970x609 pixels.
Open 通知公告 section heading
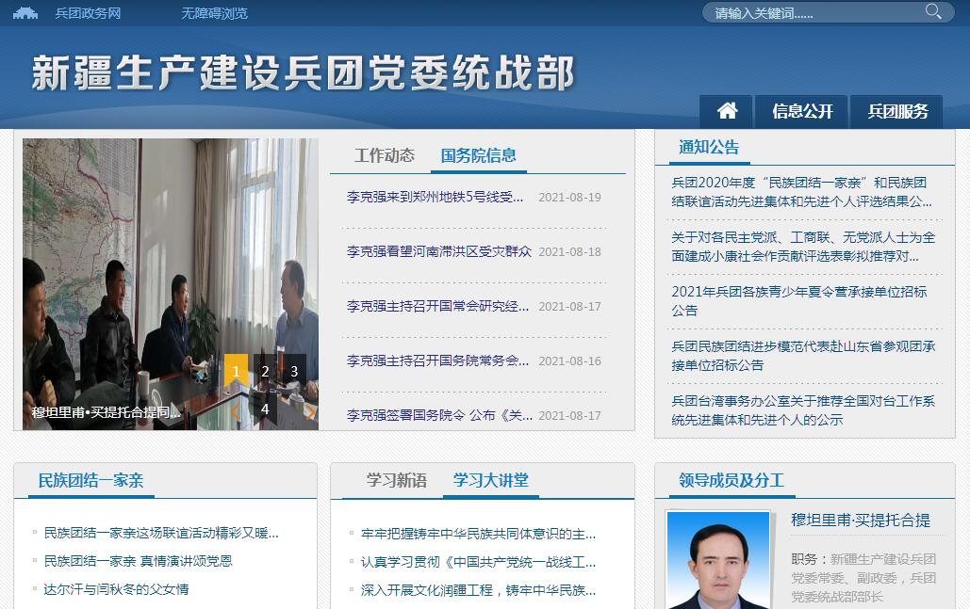click(709, 147)
